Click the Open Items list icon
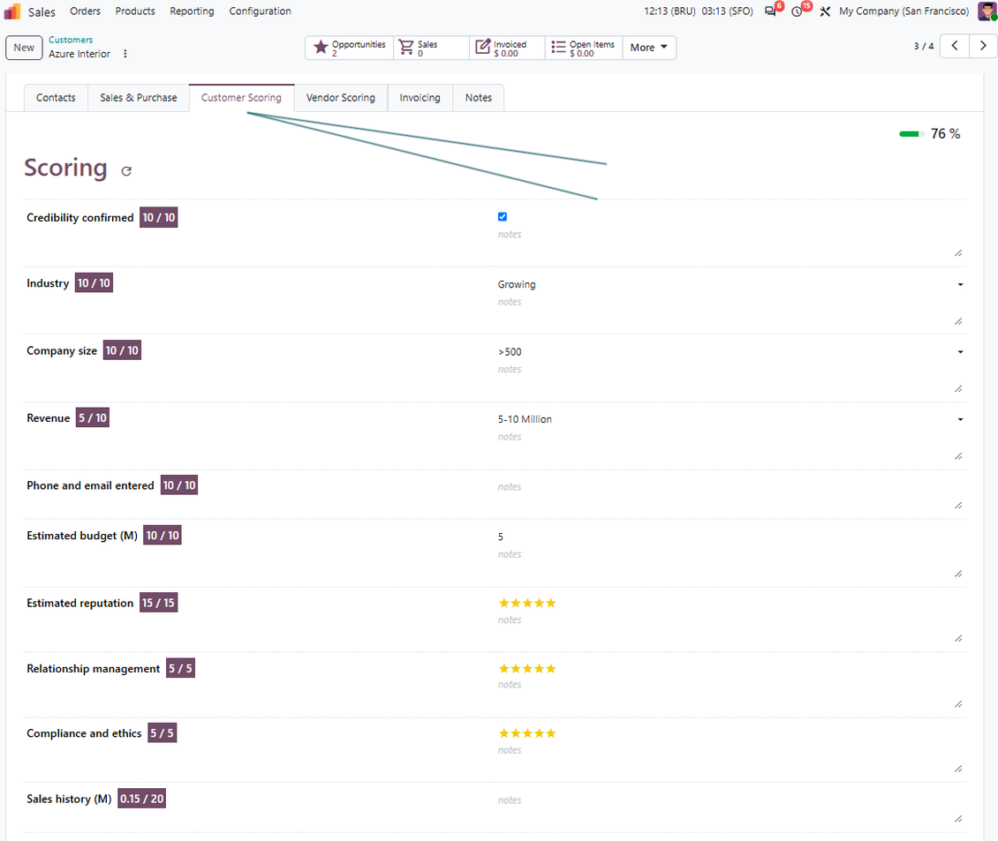 click(558, 47)
